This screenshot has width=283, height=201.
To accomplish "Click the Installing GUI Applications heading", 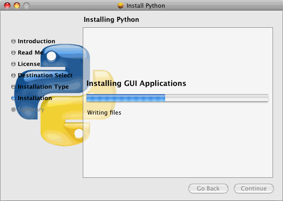I will [x=136, y=84].
